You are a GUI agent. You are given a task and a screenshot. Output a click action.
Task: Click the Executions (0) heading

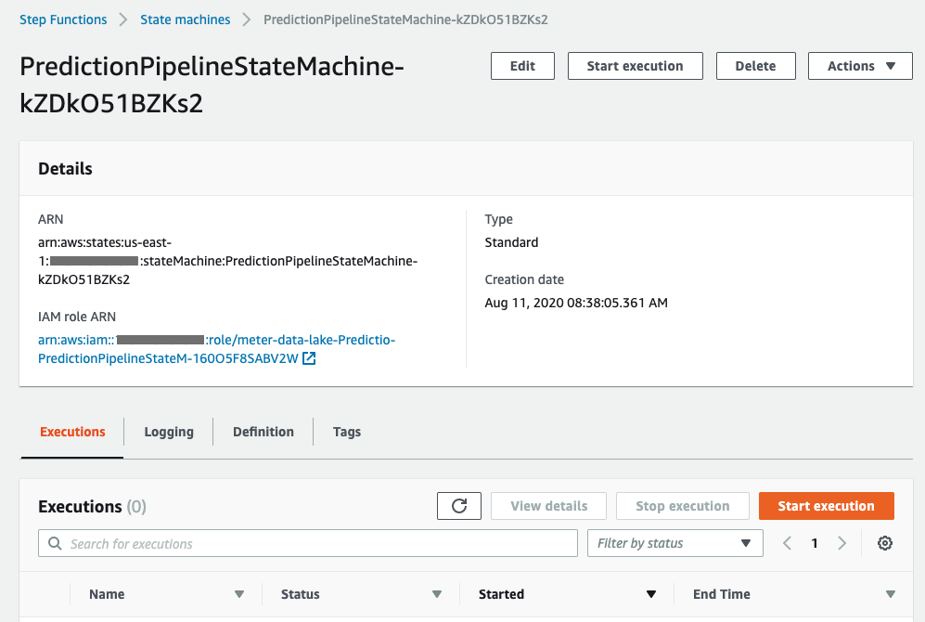click(92, 506)
